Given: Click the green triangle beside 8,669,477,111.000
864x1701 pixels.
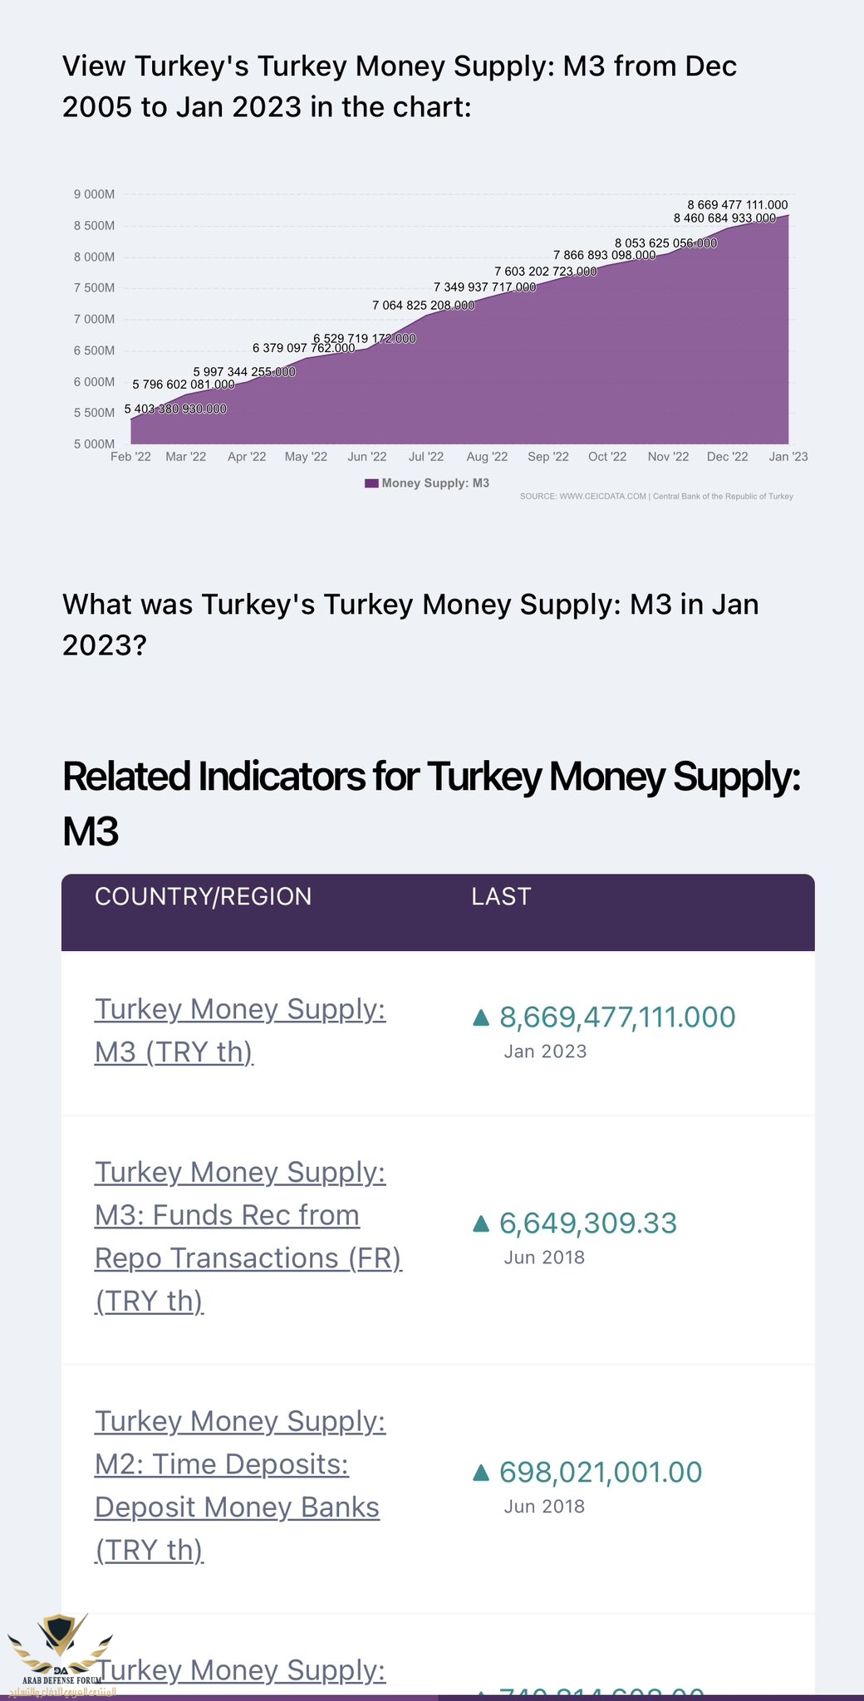Looking at the screenshot, I should tap(480, 1017).
